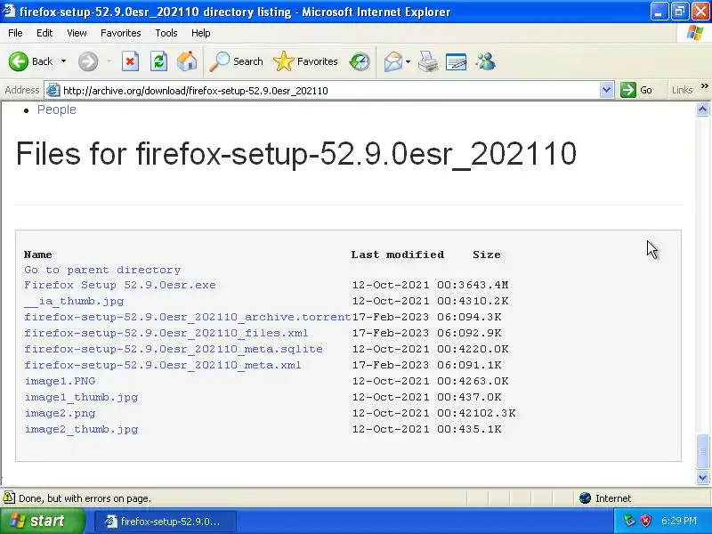
Task: Open the View menu
Action: [x=77, y=33]
